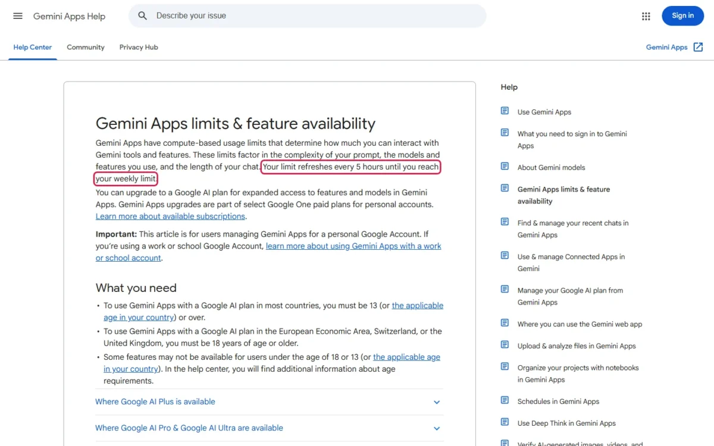This screenshot has height=446, width=714.
Task: Click the external link icon beside Gemini Apps
Action: pyautogui.click(x=699, y=47)
